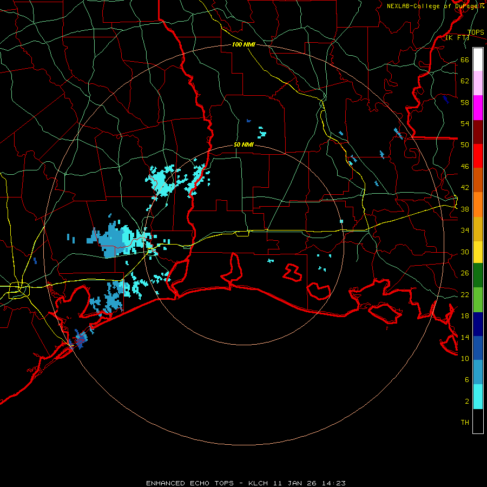487x487 pixels.
Task: Click the navy 14-18 kft legend swatch
Action: click(x=478, y=324)
